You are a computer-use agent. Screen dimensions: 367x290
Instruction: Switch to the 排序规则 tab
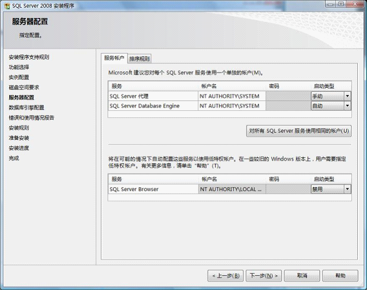coord(140,59)
